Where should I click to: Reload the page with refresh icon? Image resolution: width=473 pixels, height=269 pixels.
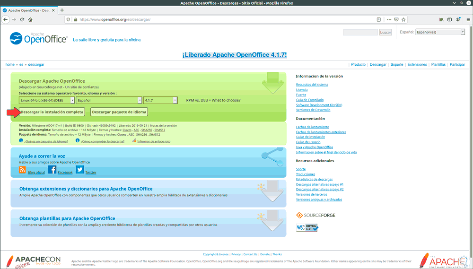[22, 19]
